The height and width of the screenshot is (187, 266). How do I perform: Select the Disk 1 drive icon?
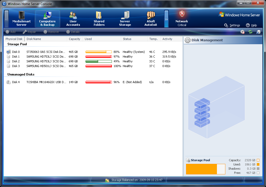[x=8, y=57]
